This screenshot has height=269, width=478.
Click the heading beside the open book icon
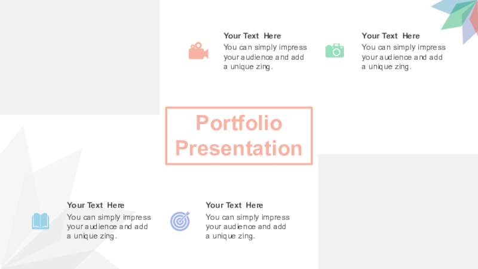click(x=96, y=205)
